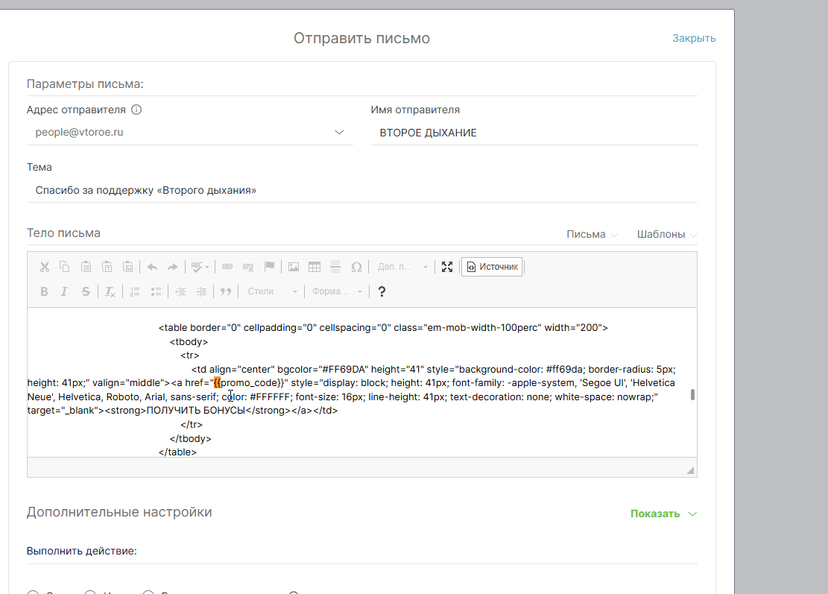828x594 pixels.
Task: Click the Unlink icon in the toolbar
Action: (x=248, y=267)
